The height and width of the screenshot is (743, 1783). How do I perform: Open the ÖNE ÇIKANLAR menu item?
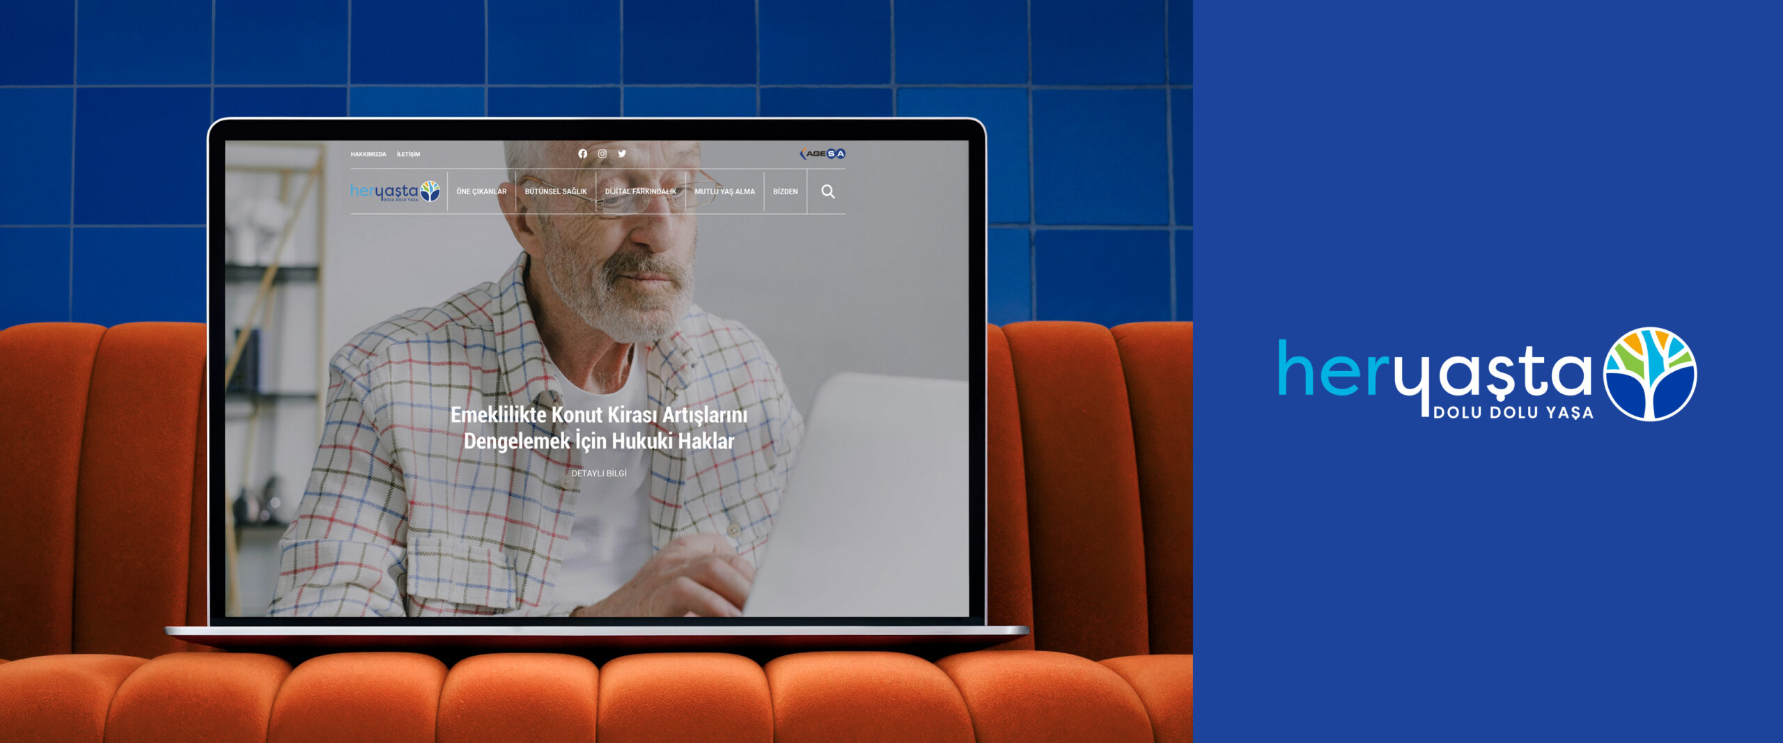[481, 191]
